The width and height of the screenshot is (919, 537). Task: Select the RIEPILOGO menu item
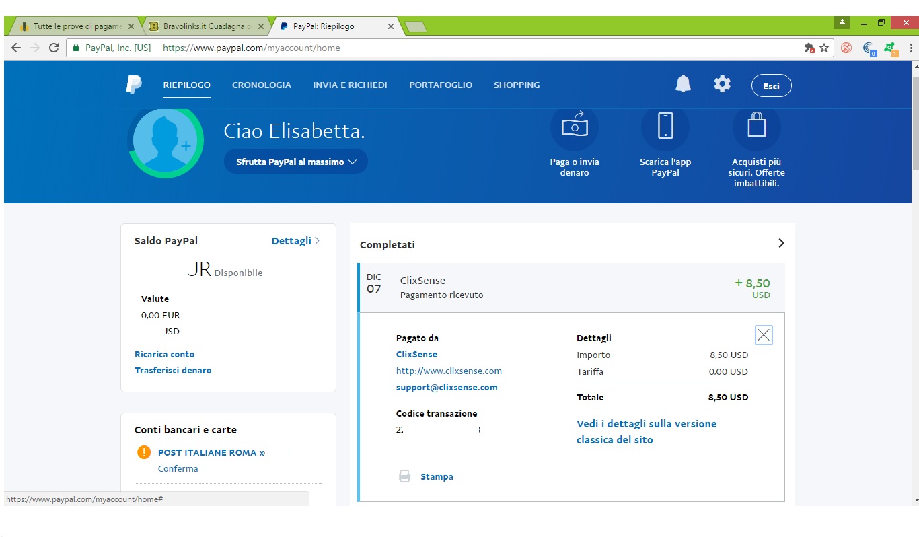186,85
